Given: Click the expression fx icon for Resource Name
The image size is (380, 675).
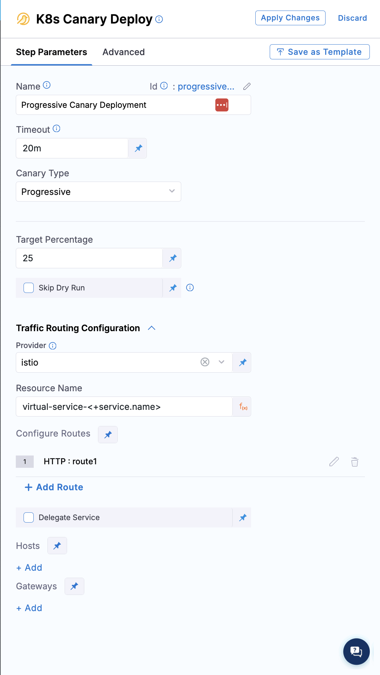Looking at the screenshot, I should [243, 407].
